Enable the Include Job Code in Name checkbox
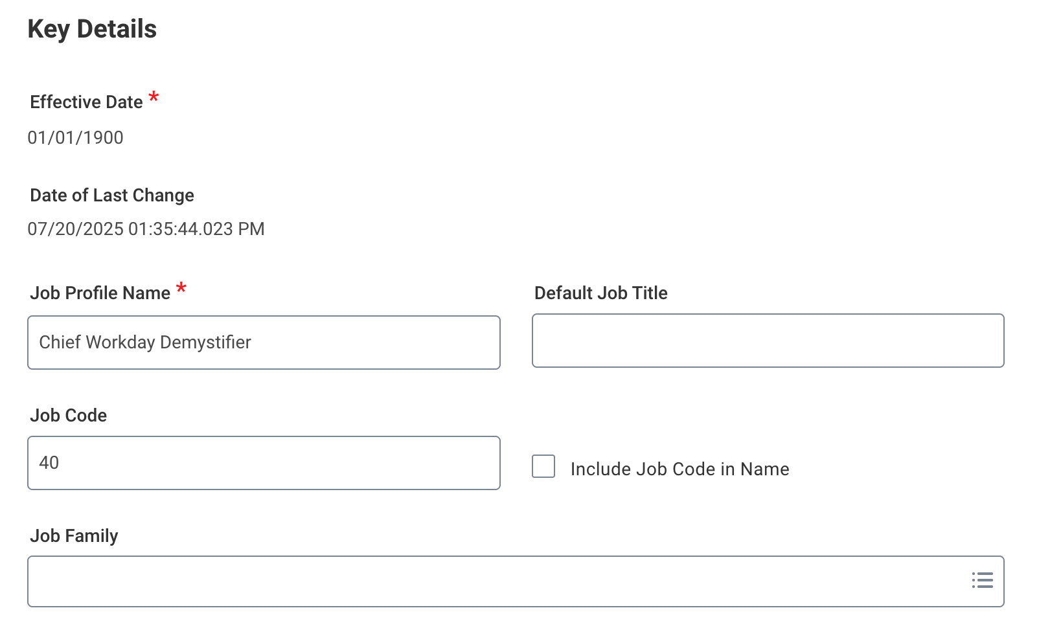 [x=543, y=466]
